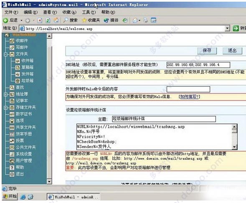
Task: Expand the 地址簿 address book node
Action: (5, 94)
